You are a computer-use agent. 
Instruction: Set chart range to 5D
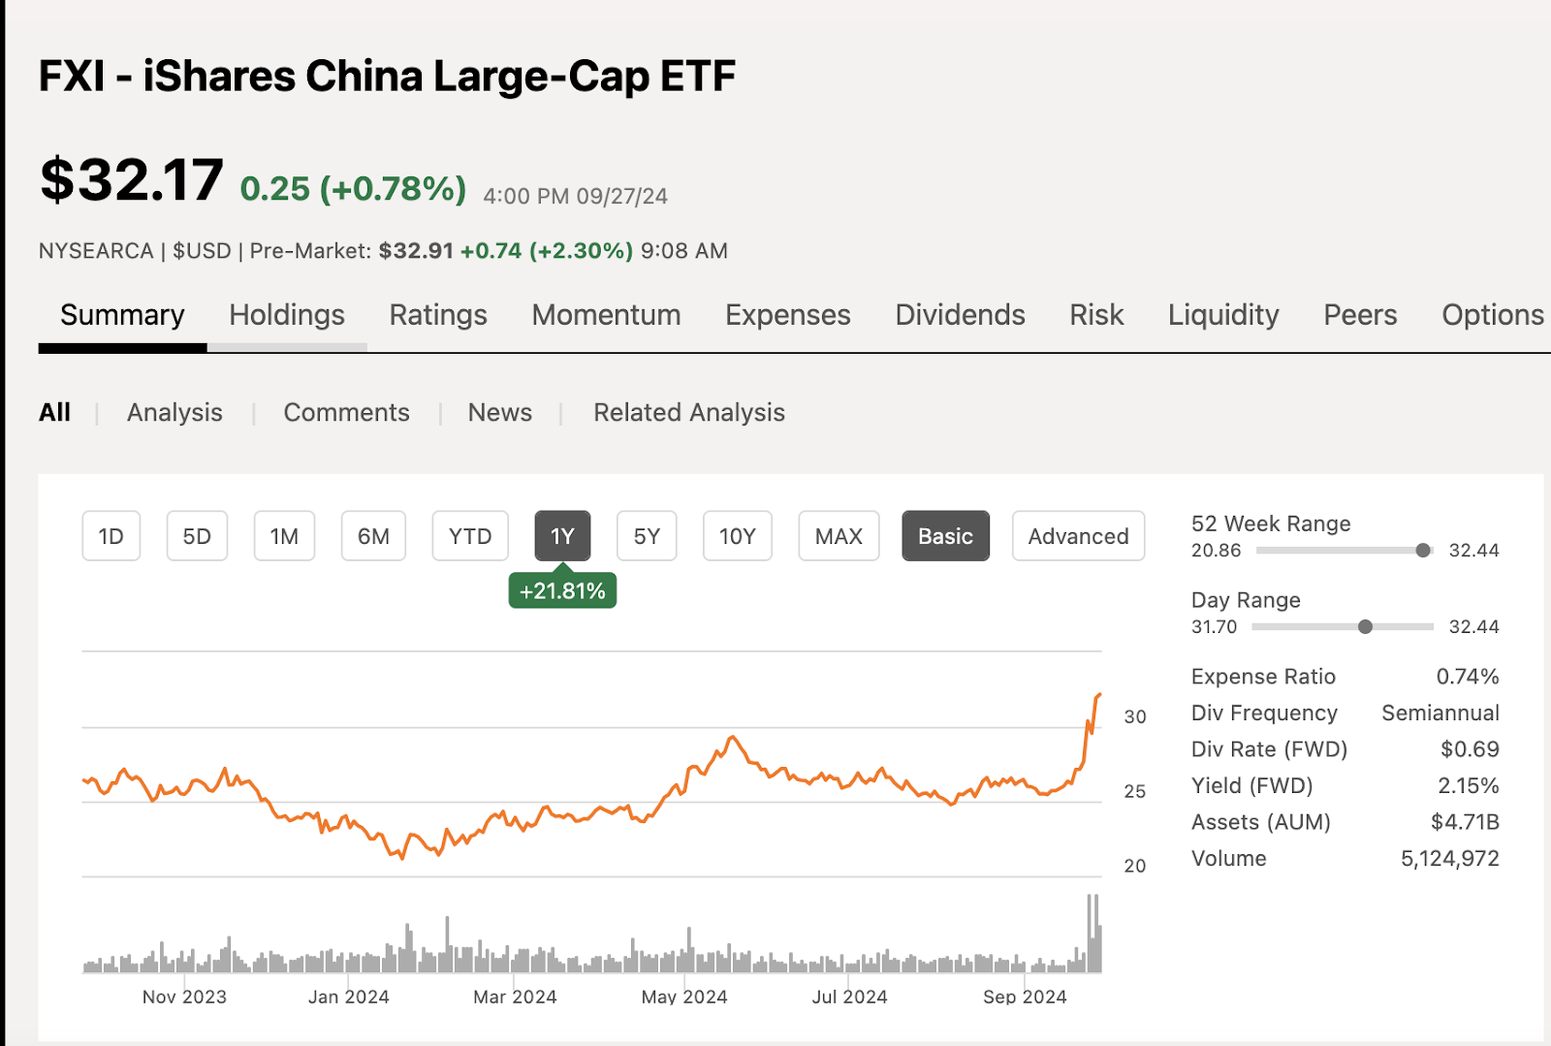[197, 536]
